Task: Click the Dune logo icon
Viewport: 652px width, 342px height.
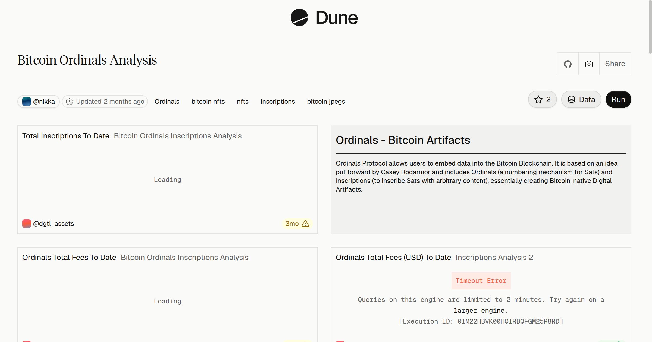Action: point(299,17)
